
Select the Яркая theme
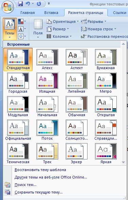point(106,153)
